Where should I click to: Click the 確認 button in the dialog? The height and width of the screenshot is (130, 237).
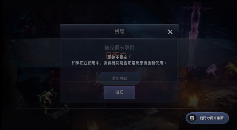pyautogui.click(x=119, y=92)
